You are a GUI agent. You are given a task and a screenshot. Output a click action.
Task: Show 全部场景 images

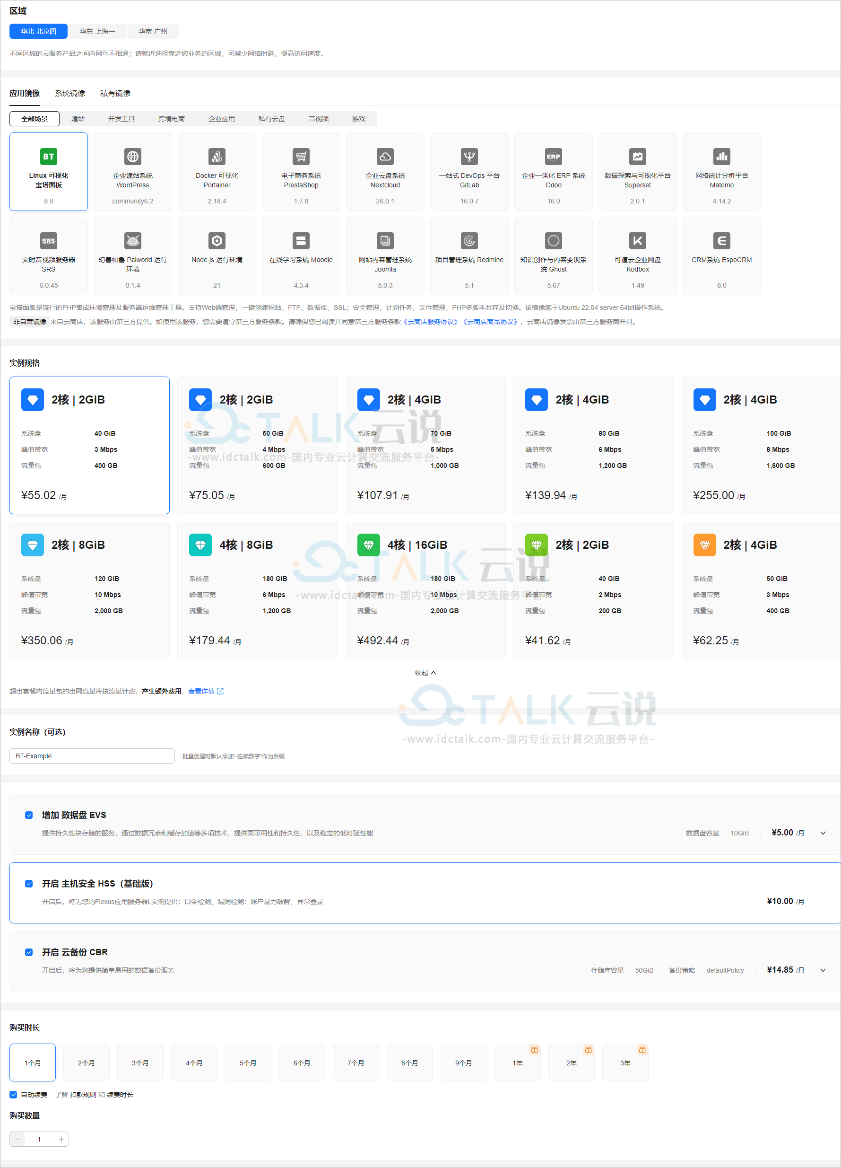(35, 118)
